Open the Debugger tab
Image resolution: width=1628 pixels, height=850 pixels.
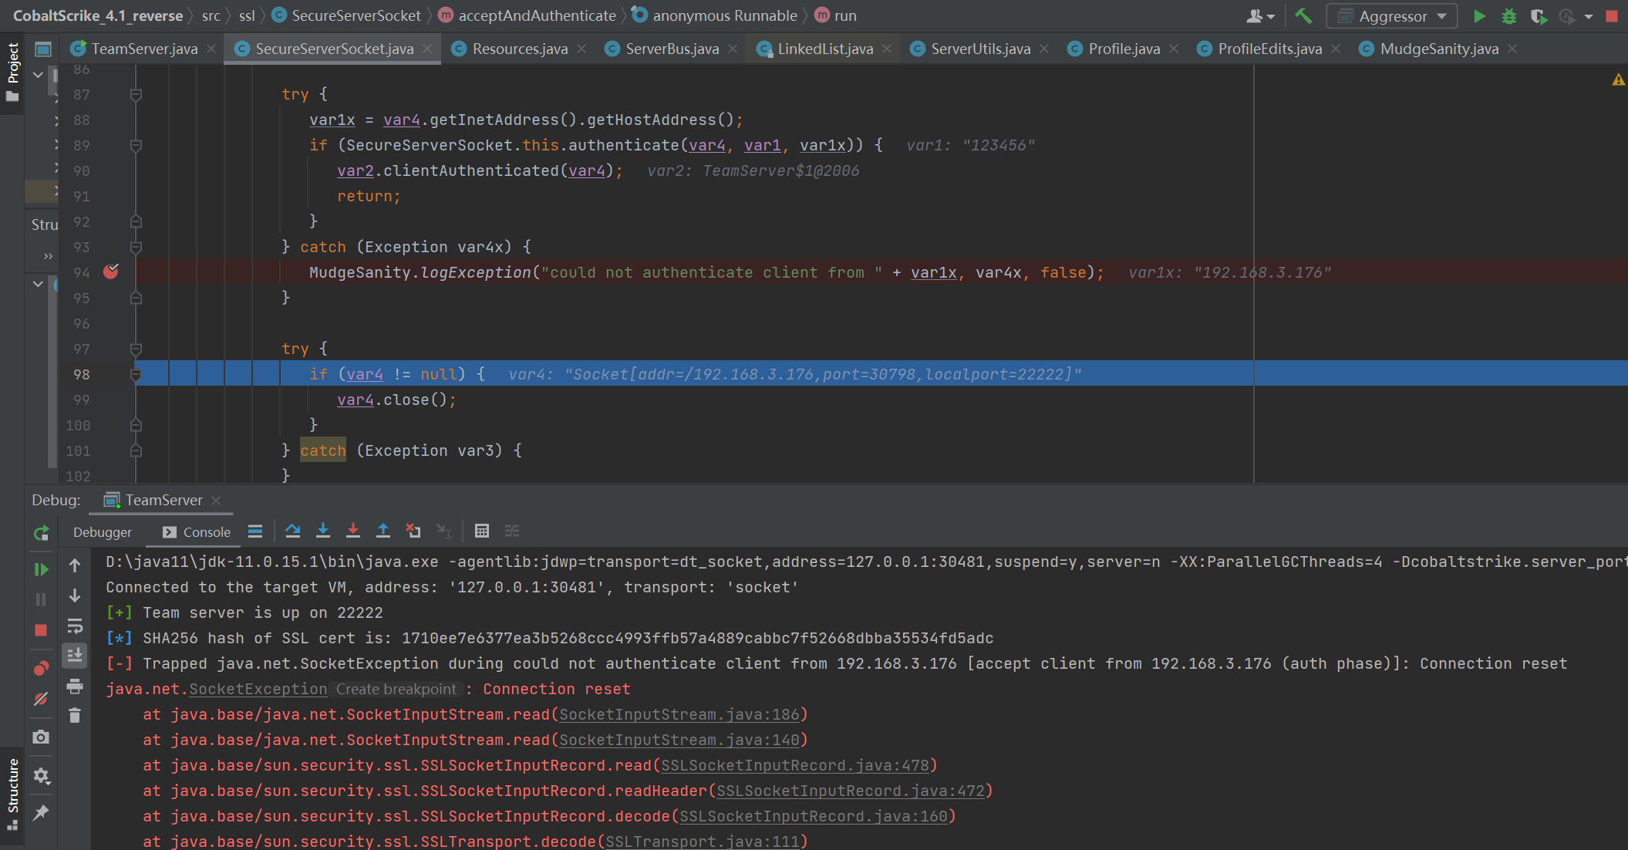coord(103,532)
